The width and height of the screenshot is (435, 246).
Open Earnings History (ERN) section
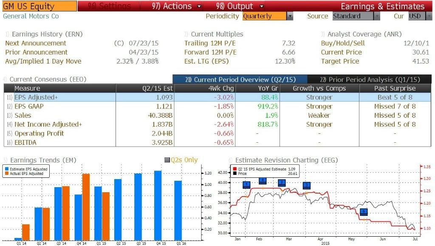[x=44, y=34]
